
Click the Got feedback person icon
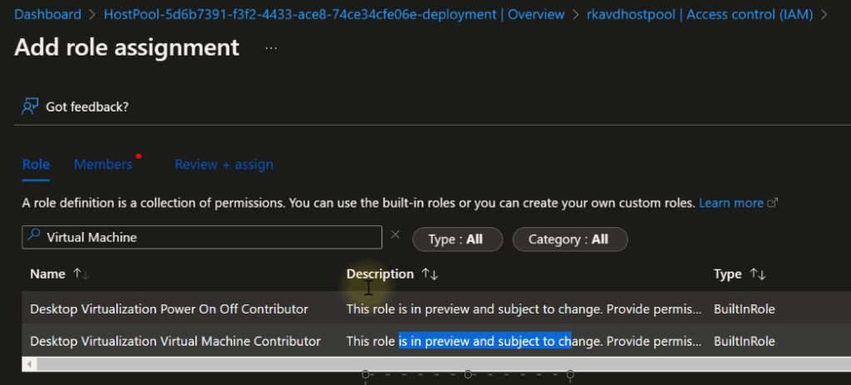point(30,106)
